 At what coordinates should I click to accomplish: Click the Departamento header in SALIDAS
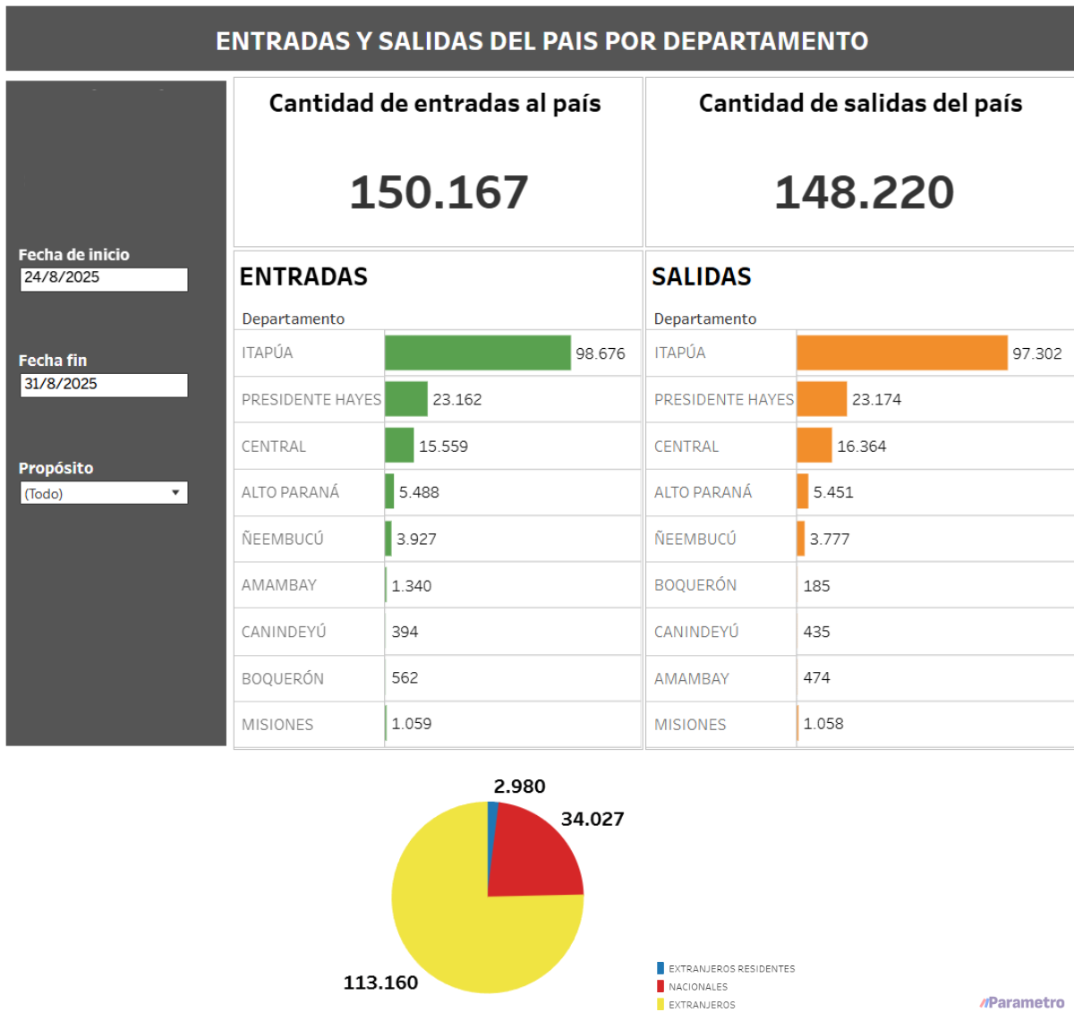point(704,319)
